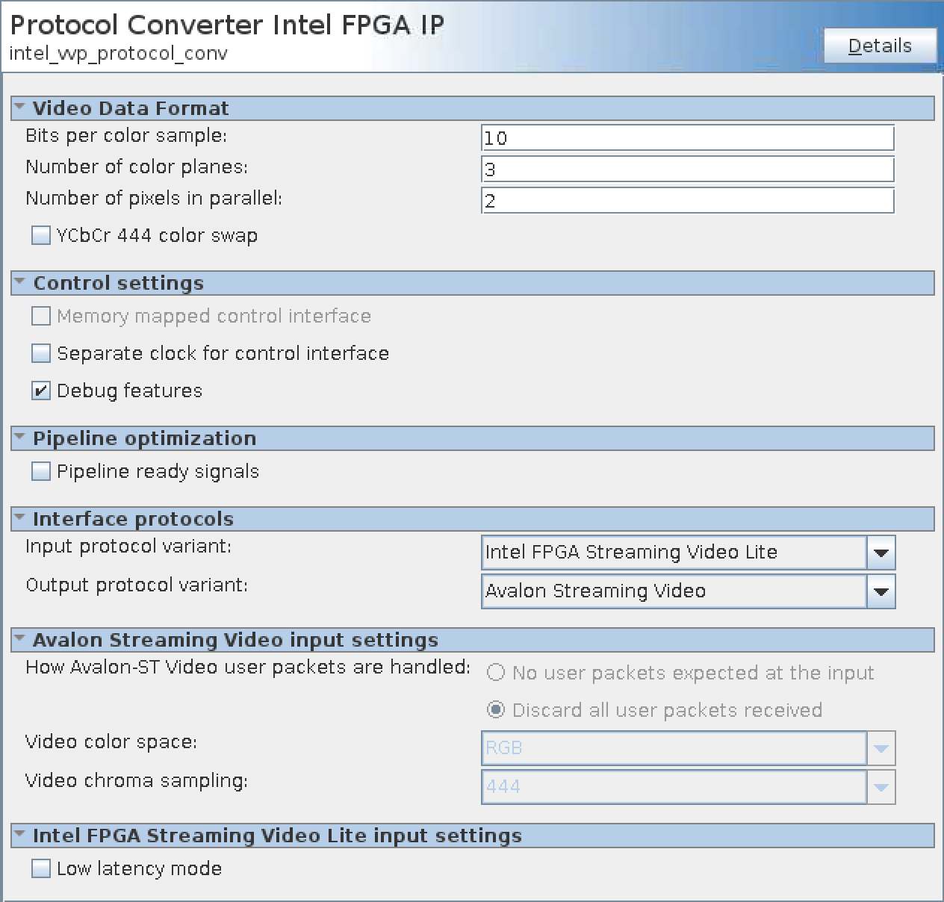Disable the Debug features checkbox
The image size is (944, 902).
pyautogui.click(x=41, y=391)
